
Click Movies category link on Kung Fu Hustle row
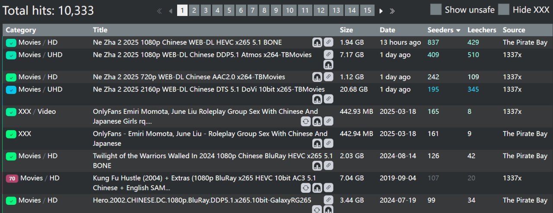[x=32, y=178]
